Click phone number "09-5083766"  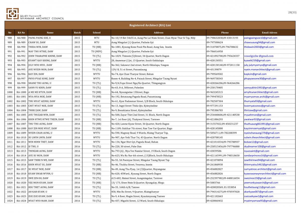213,183
